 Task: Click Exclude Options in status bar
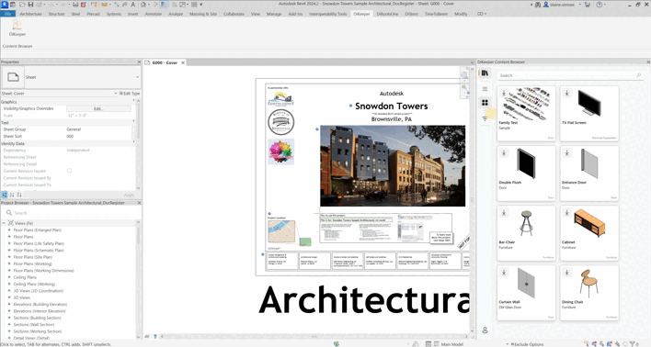coord(527,344)
